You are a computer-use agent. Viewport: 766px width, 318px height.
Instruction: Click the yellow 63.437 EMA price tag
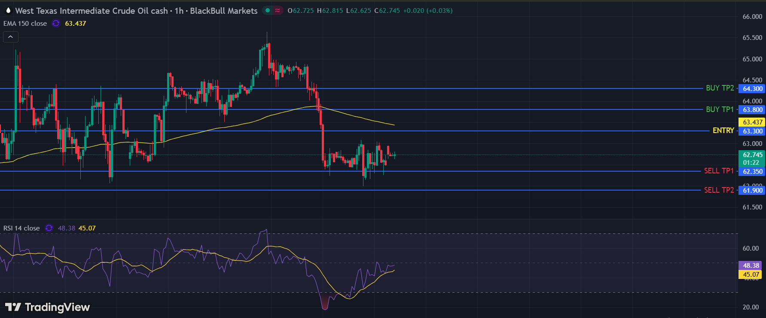(x=752, y=122)
